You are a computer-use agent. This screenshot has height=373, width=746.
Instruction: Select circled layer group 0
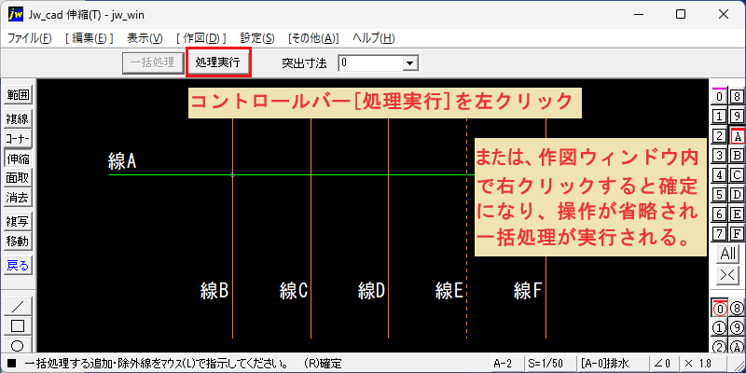(x=720, y=309)
